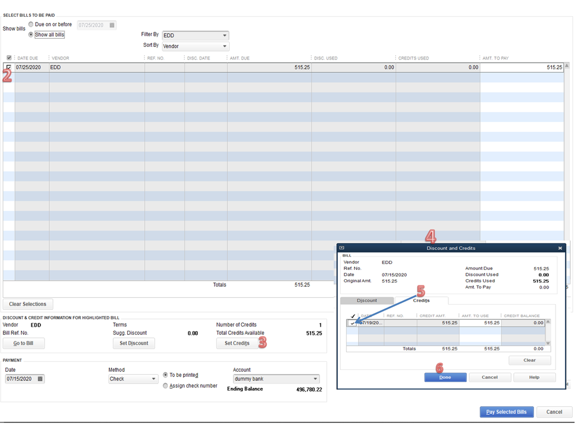Screen dimensions: 578x433
Task: Click the main window Cancel button
Action: pos(554,412)
